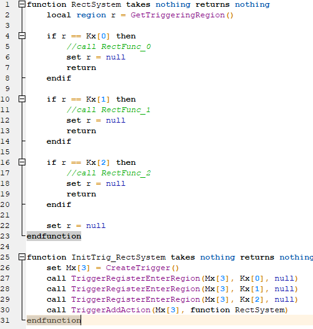Collapse the Kx[2] if block fold
Image resolution: width=313 pixels, height=329 pixels.
[22, 162]
